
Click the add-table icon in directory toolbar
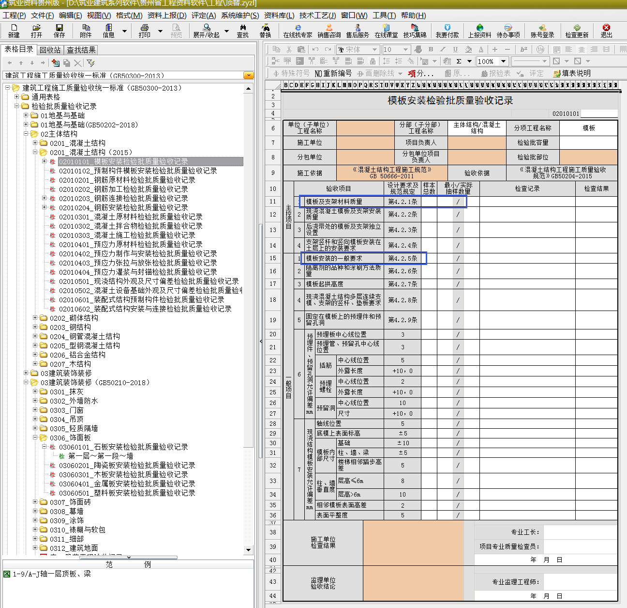click(x=56, y=62)
